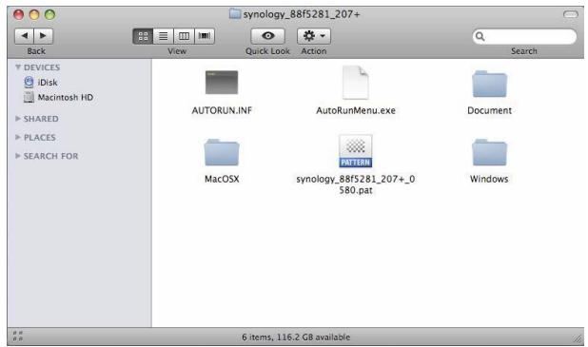The height and width of the screenshot is (347, 588).
Task: Switch to Cover Flow view
Action: [x=205, y=36]
